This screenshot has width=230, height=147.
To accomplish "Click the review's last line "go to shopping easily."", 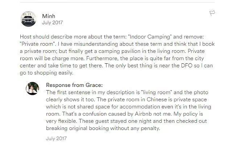I will [x=46, y=73].
